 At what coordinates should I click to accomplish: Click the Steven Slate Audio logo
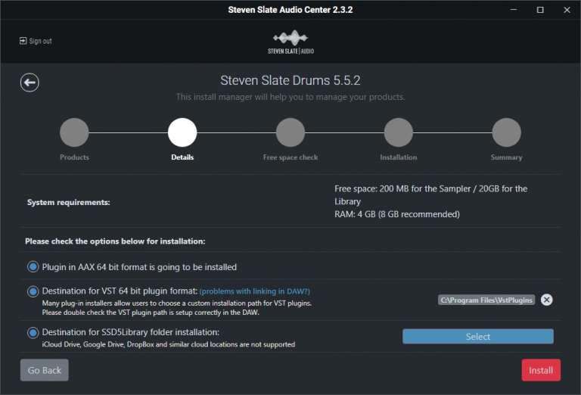(x=290, y=42)
